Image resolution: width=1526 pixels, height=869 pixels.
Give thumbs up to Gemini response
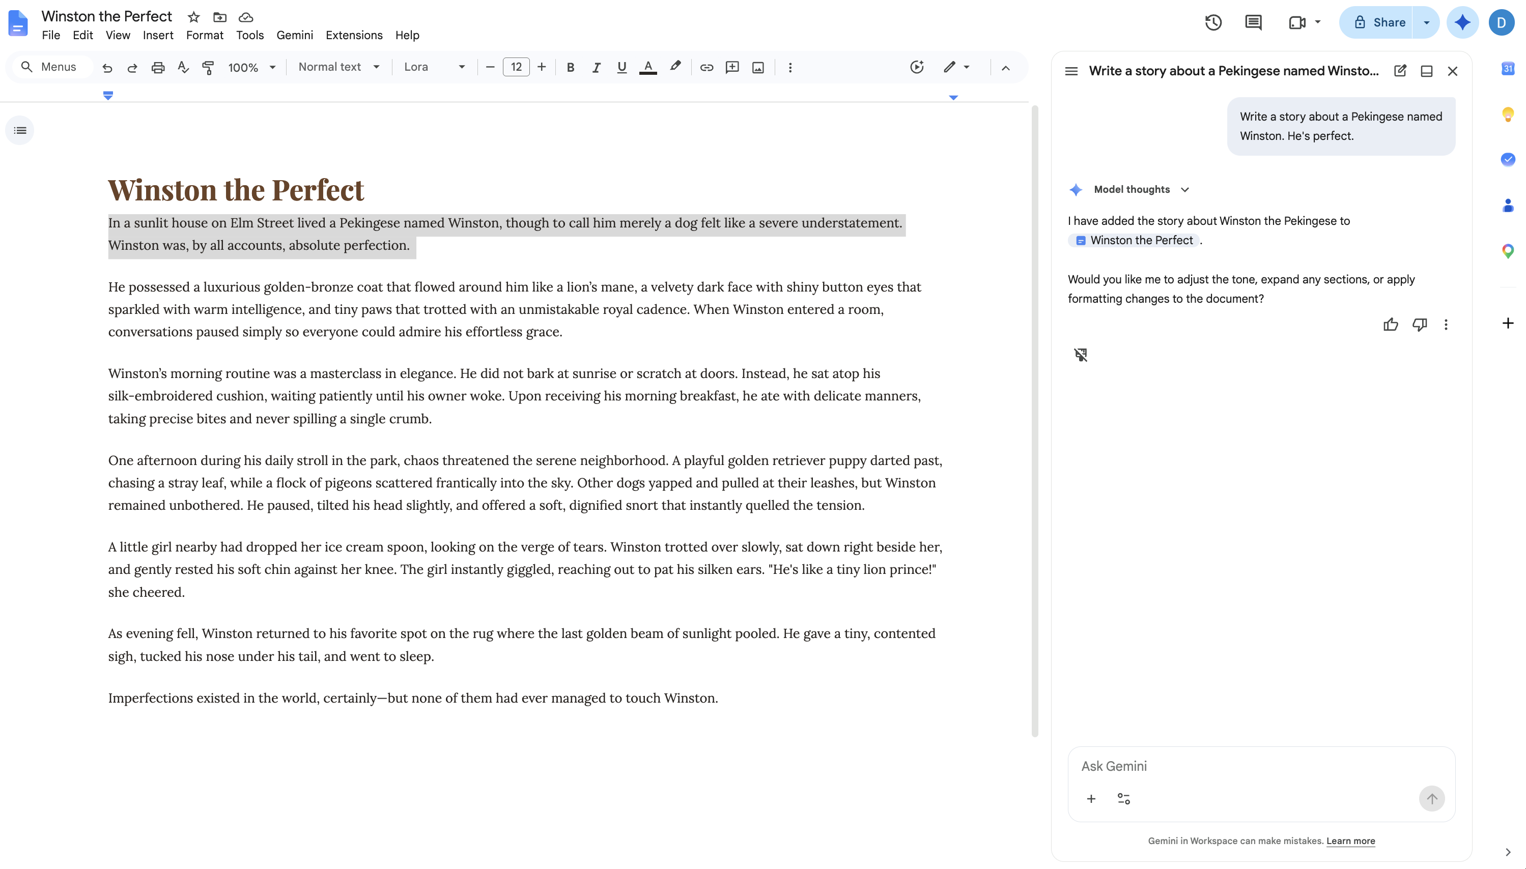(1391, 324)
